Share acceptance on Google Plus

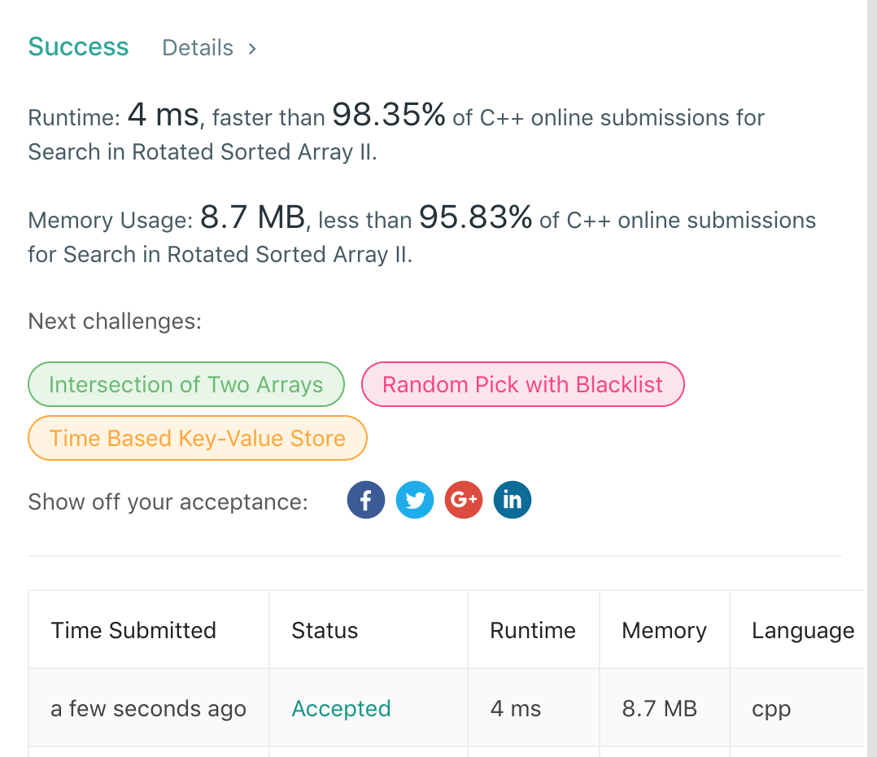464,500
